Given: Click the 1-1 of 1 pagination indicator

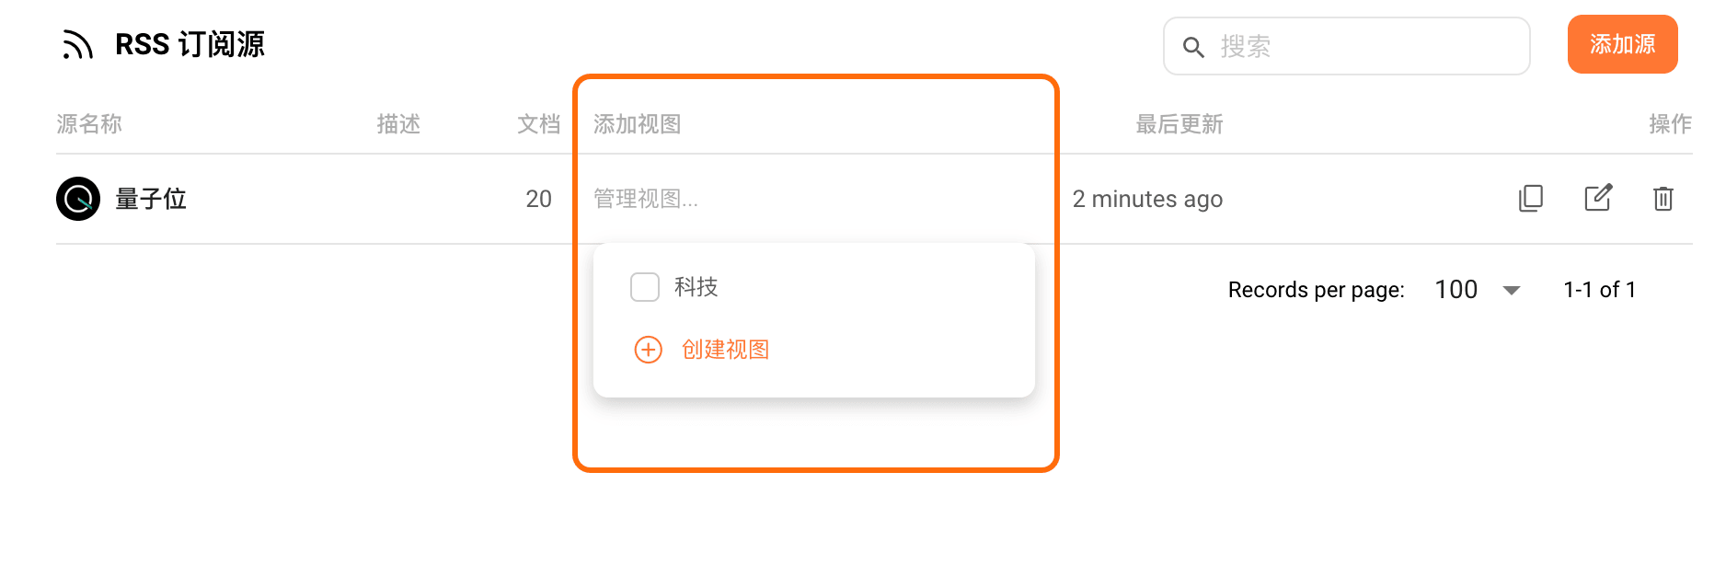Looking at the screenshot, I should click(1599, 290).
